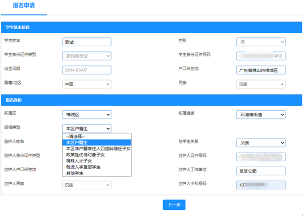This screenshot has width=303, height=216.
Task: Click the 学生姓名 input field
Action: click(86, 42)
